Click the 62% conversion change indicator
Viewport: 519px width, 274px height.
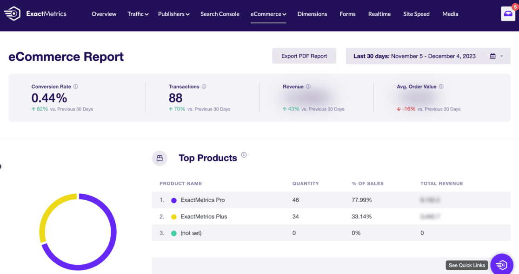pos(40,109)
